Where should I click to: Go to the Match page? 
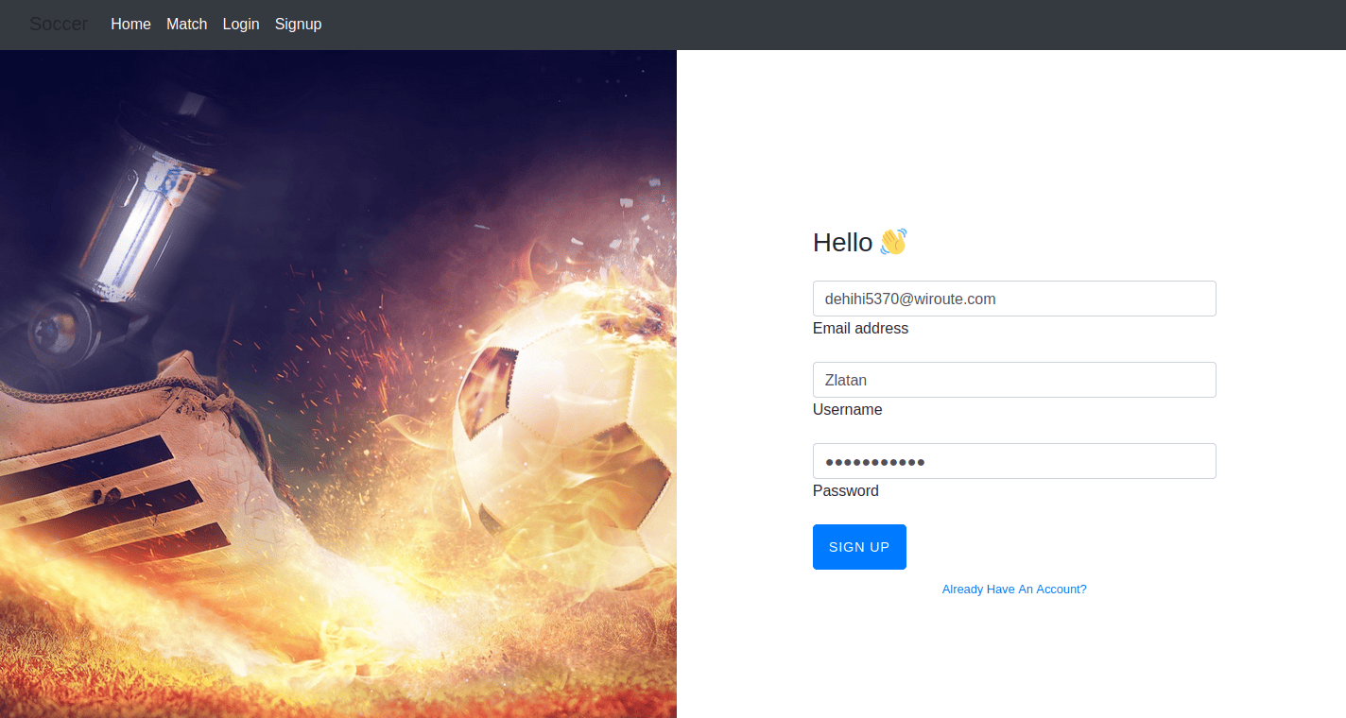186,25
